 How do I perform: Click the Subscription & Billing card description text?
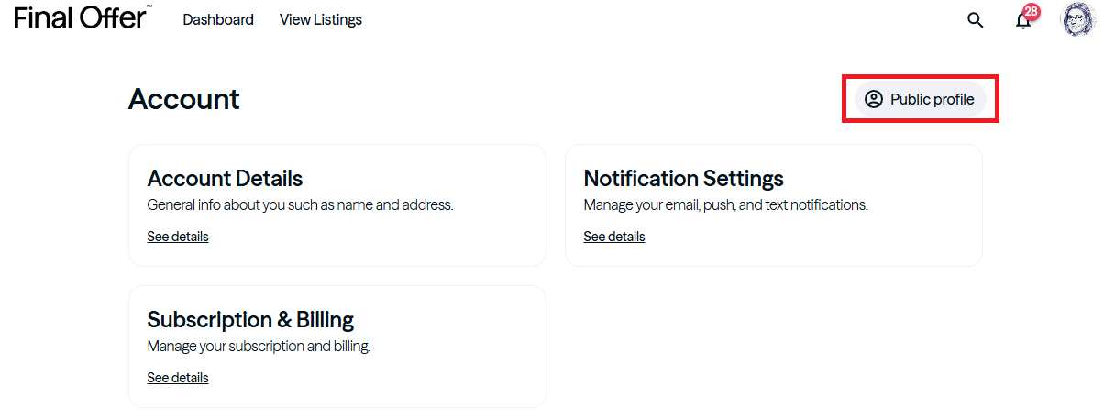pos(259,347)
